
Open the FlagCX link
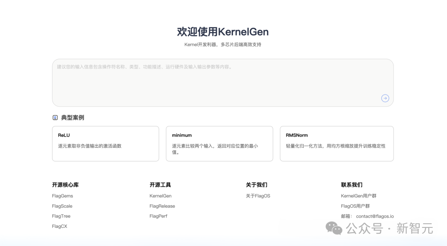[60, 226]
